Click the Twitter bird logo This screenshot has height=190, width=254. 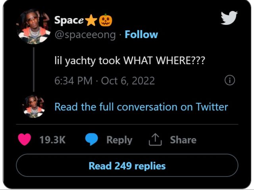(229, 18)
